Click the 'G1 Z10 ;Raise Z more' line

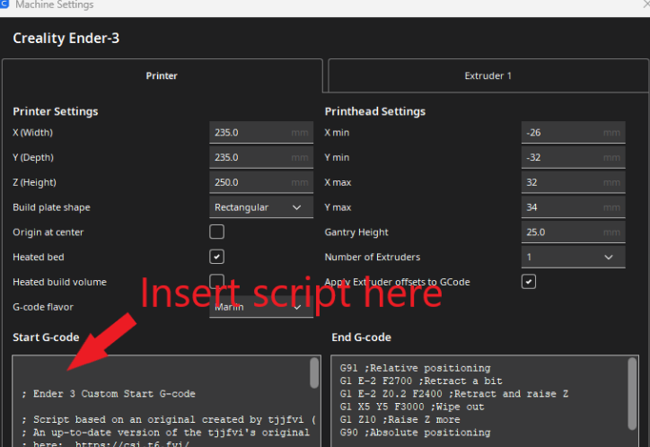pos(400,419)
